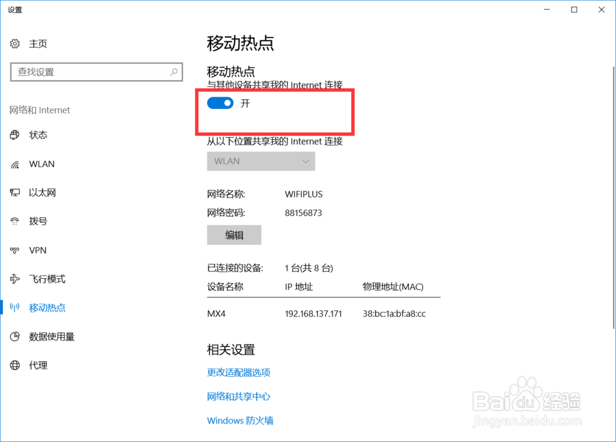Select the 飞行模式 airplane icon
Screen dimensions: 616x442
click(15, 278)
